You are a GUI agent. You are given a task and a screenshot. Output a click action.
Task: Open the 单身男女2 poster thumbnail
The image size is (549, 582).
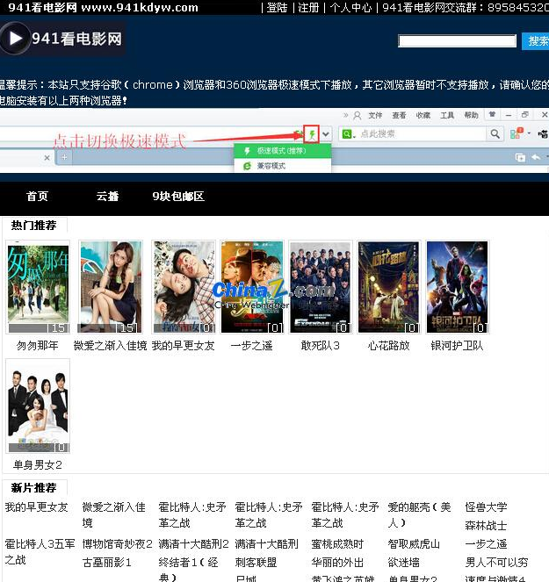pos(38,406)
